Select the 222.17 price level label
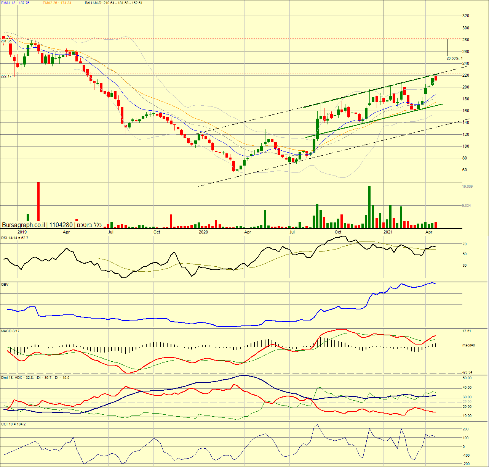 (x=6, y=76)
